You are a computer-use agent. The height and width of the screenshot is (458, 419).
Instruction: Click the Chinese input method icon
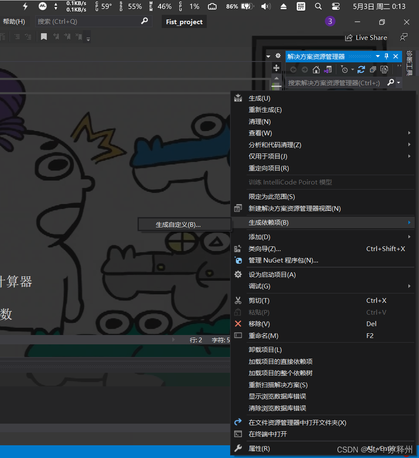[301, 6]
